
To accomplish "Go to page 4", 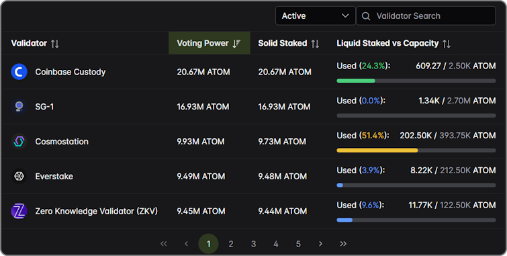I will click(x=276, y=244).
